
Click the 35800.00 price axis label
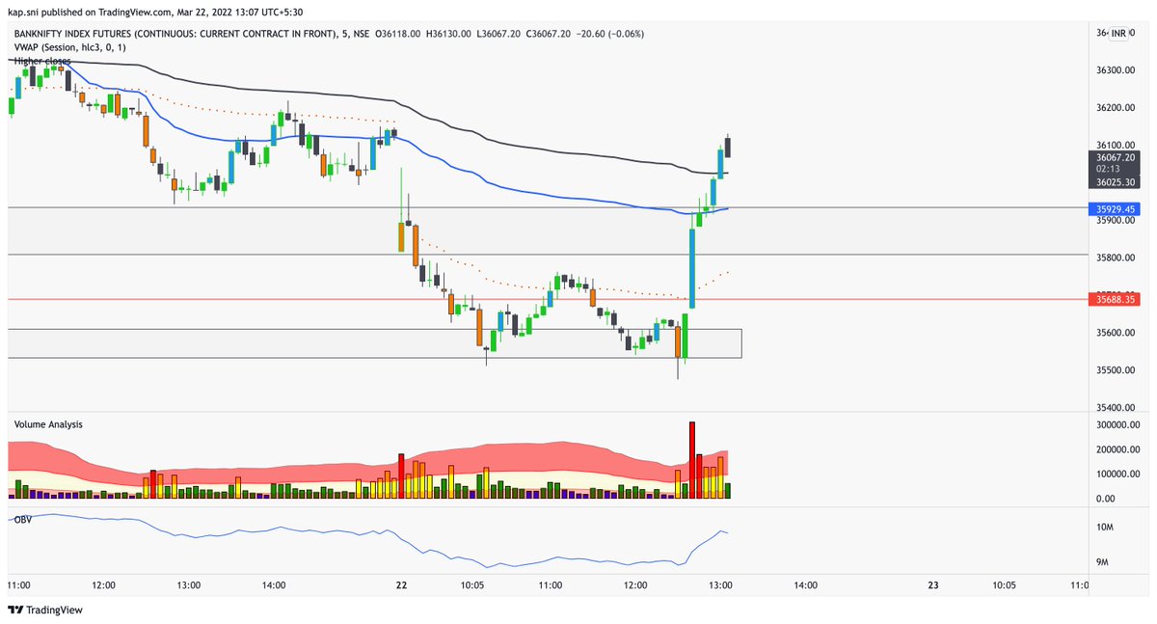(1117, 258)
